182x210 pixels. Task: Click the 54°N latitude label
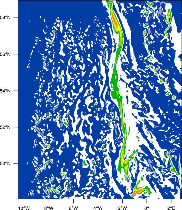[5, 91]
